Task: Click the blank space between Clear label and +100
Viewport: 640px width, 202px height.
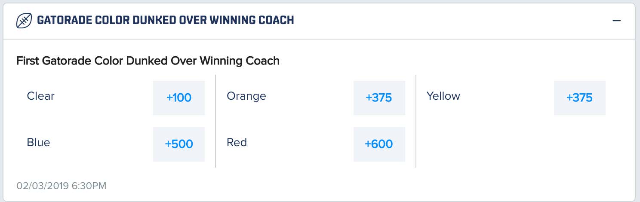Action: (x=104, y=98)
